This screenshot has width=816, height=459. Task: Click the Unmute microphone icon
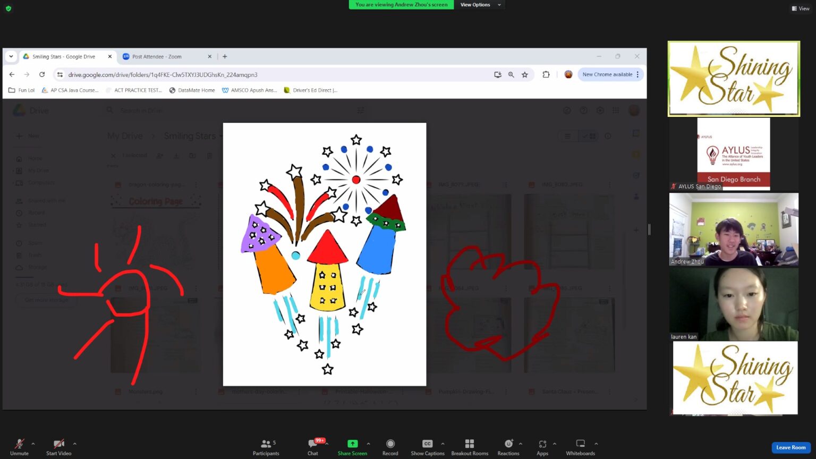click(x=19, y=444)
